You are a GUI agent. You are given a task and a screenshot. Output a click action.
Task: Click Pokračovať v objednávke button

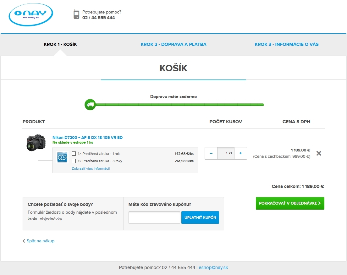290,203
